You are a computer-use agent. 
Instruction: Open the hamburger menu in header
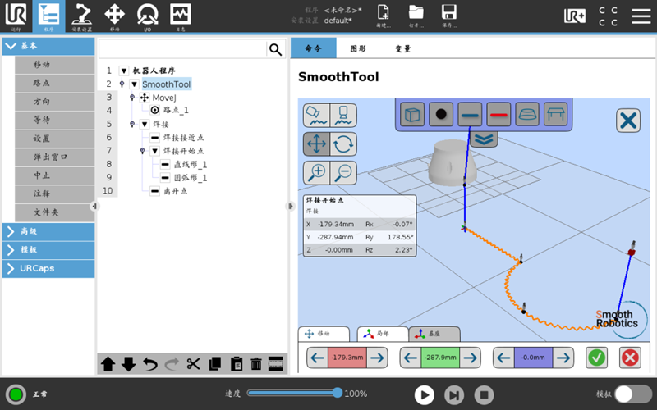click(641, 16)
